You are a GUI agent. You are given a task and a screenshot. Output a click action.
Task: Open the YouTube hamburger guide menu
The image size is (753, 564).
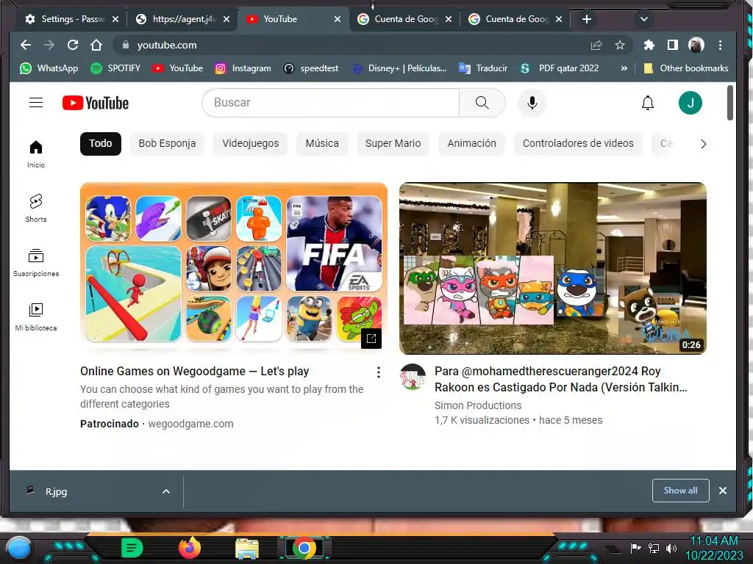pyautogui.click(x=36, y=103)
